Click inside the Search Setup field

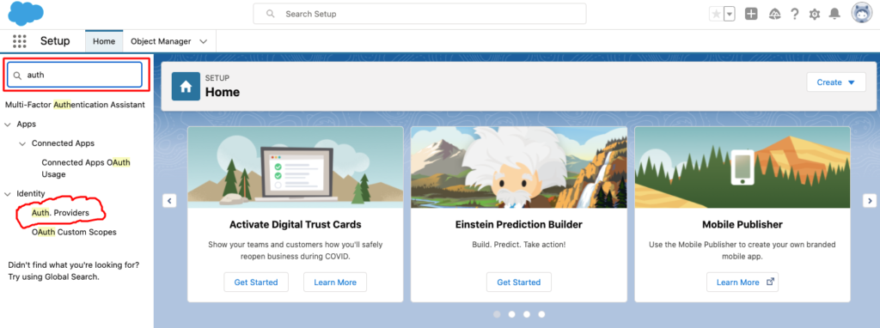pos(419,14)
